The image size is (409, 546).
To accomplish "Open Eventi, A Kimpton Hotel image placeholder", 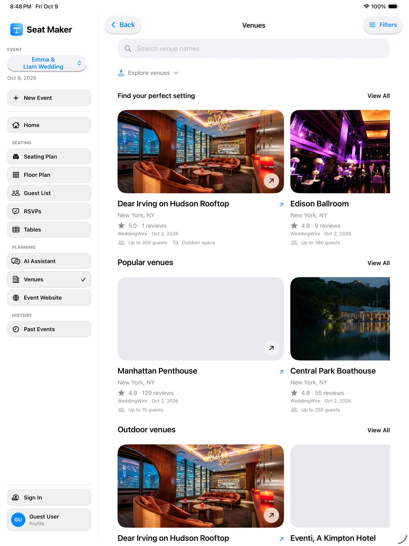I will coord(340,486).
